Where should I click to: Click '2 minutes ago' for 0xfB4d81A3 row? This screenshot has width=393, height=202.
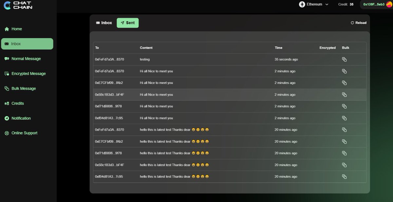(285, 118)
